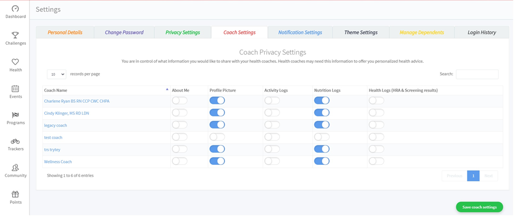515x216 pixels.
Task: Open the Community people icon
Action: pyautogui.click(x=15, y=168)
